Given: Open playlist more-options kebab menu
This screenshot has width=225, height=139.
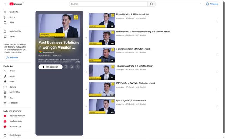Looking at the screenshot, I should [x=78, y=67].
